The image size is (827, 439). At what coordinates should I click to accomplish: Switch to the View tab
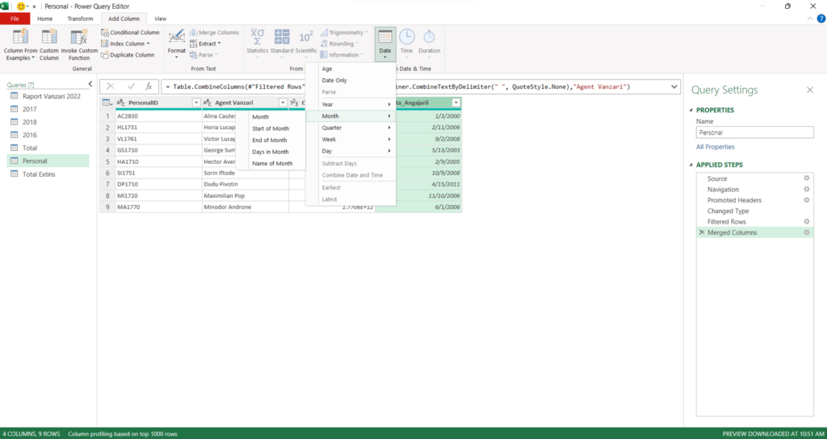(x=161, y=19)
